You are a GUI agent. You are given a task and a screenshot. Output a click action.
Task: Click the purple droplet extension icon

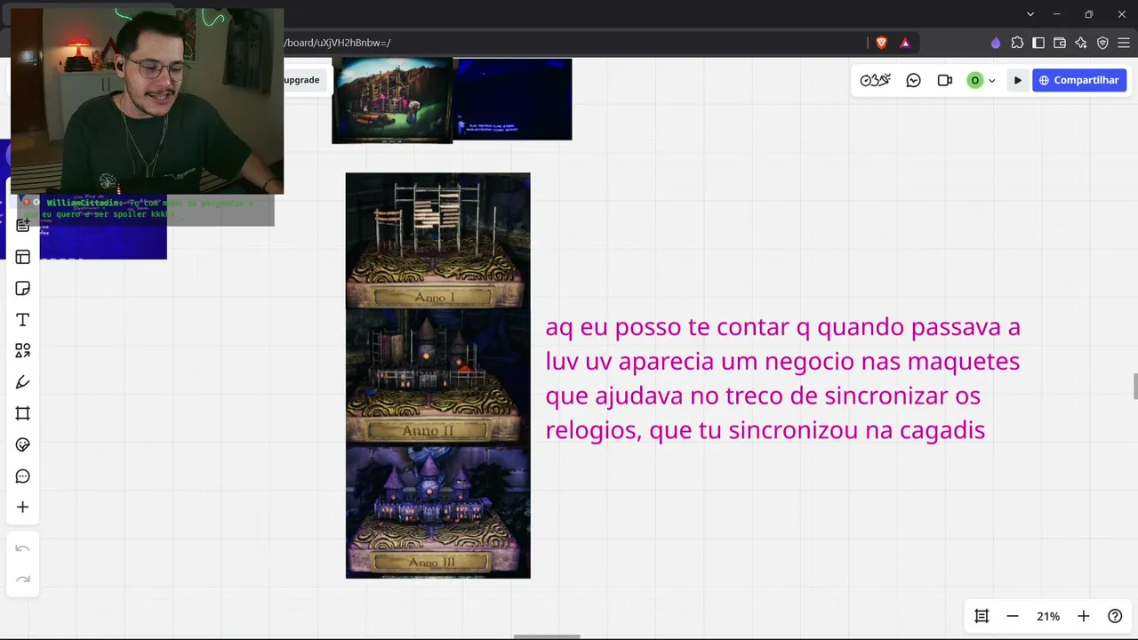point(996,43)
